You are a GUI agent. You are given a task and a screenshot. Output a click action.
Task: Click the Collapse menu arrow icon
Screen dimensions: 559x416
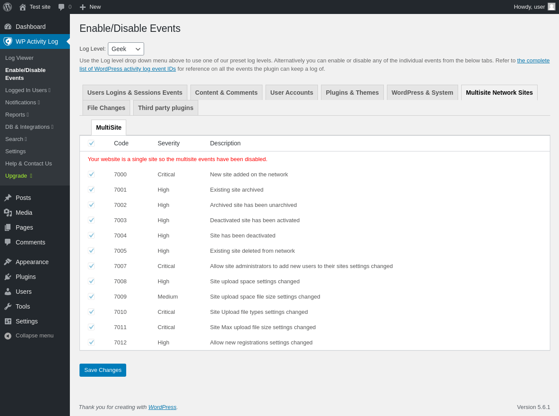[8, 336]
